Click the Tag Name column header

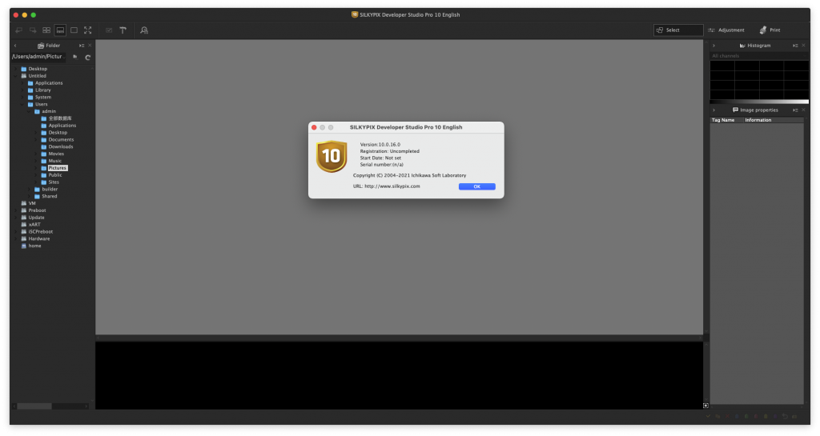coord(726,120)
